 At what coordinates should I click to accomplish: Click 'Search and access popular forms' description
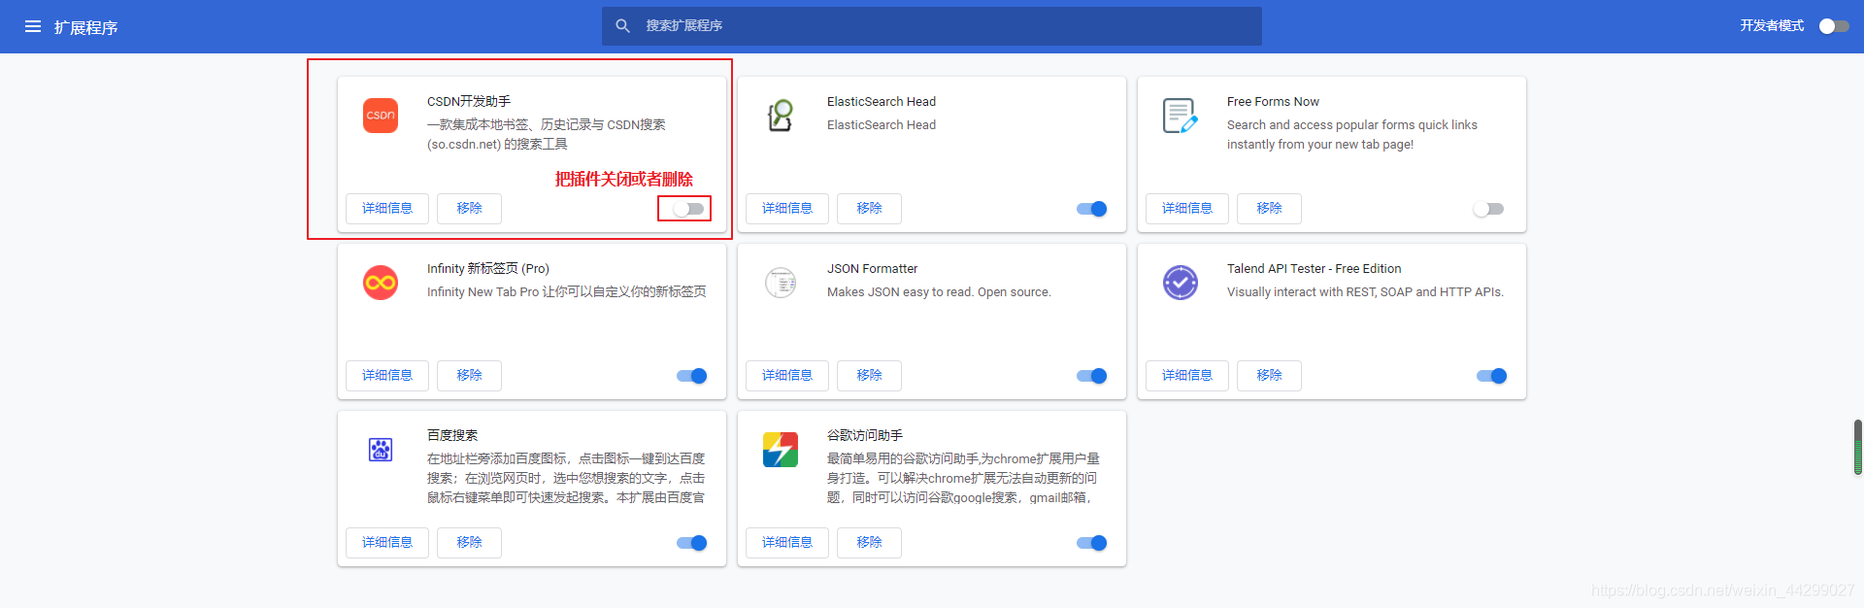tap(1352, 135)
